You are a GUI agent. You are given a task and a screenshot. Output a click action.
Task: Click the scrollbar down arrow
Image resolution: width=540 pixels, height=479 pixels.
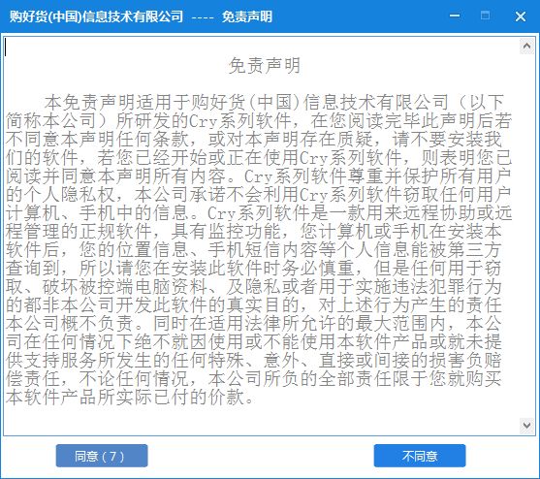tap(526, 426)
